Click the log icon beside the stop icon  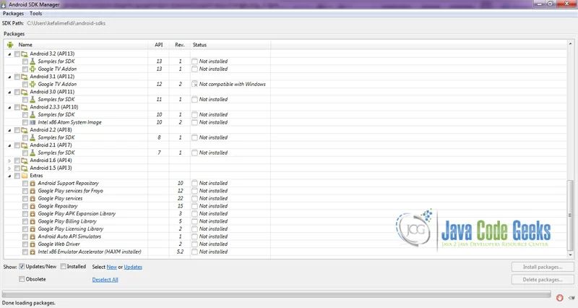pyautogui.click(x=572, y=298)
